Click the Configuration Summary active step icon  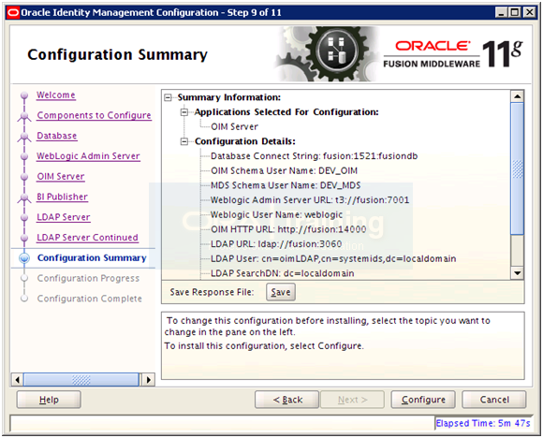point(24,258)
